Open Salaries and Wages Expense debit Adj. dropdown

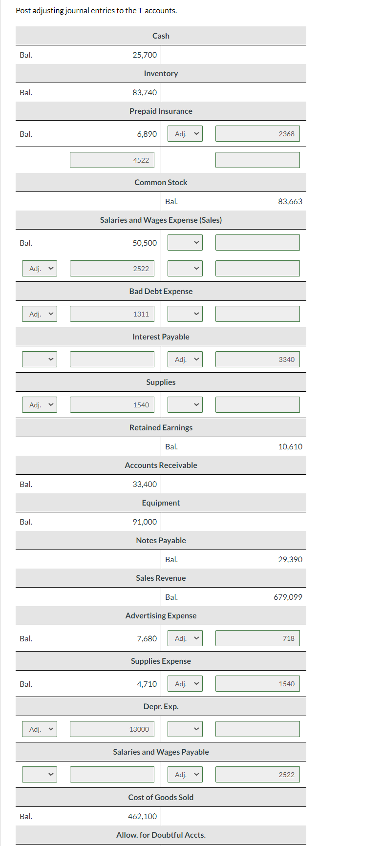tap(40, 269)
